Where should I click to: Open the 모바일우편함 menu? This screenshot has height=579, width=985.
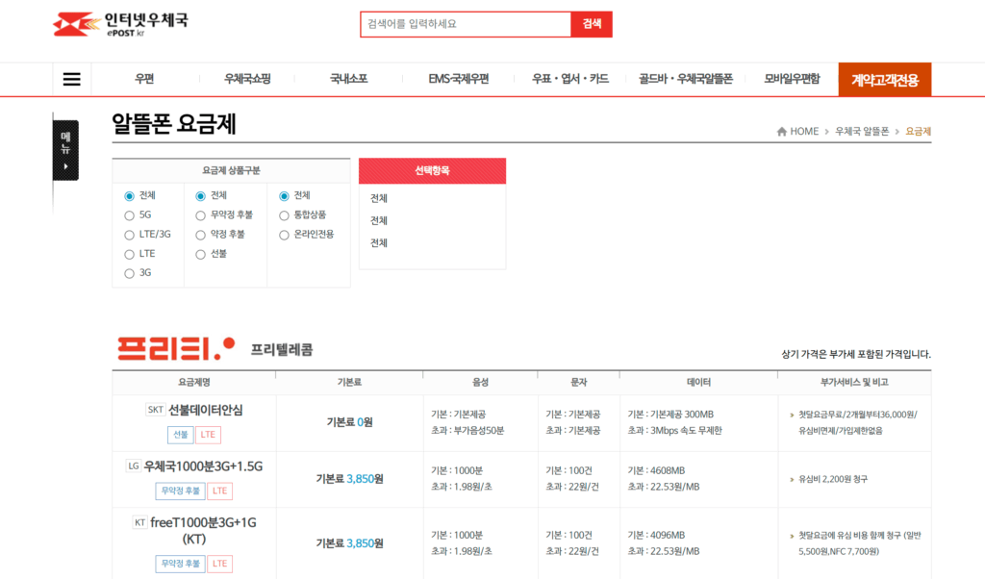tap(793, 79)
